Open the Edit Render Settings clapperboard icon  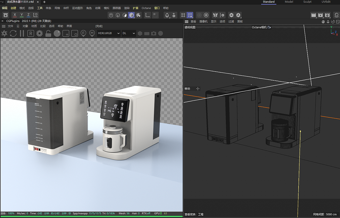tap(328, 15)
